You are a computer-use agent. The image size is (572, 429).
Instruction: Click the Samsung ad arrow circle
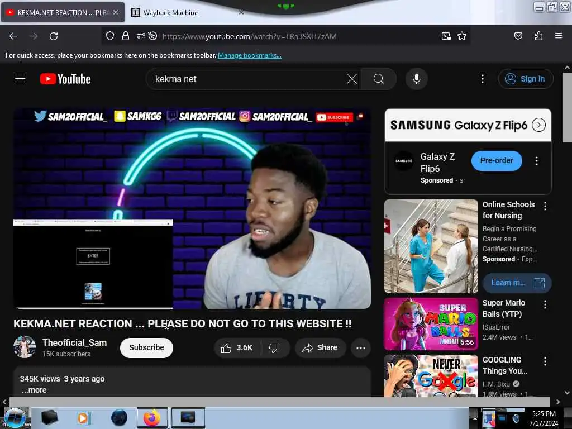[539, 125]
